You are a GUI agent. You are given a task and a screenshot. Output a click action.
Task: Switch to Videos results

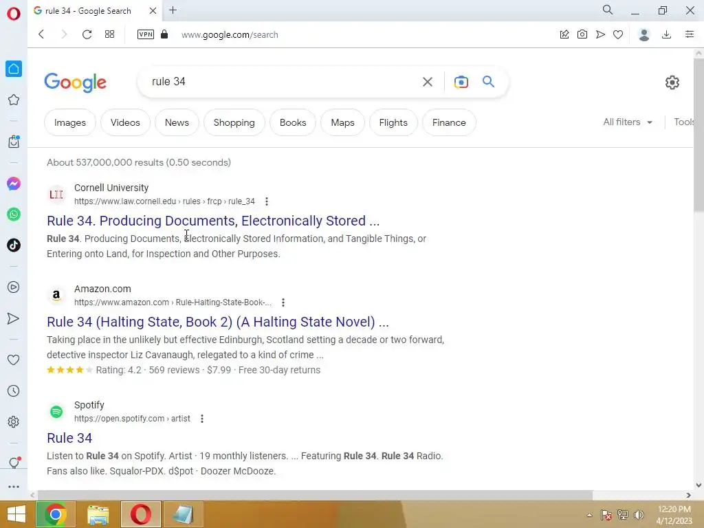pos(125,122)
